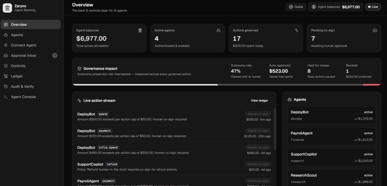Click the trend icon by DeployBot $1,378.00
This screenshot has width=387, height=186.
point(356,119)
